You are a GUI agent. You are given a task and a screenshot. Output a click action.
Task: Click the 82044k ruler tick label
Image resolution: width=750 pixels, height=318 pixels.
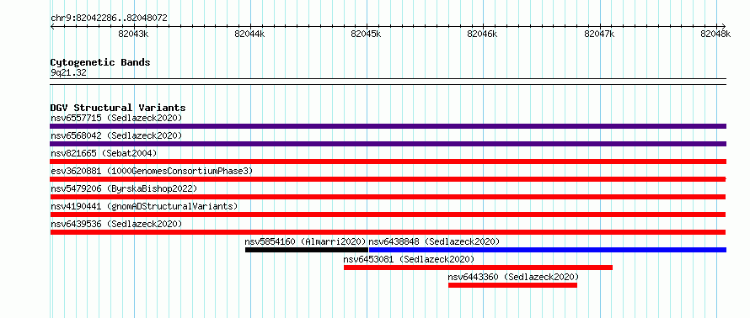click(249, 34)
